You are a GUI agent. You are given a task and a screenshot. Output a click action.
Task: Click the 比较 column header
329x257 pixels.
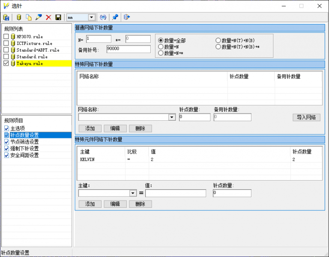(137, 152)
